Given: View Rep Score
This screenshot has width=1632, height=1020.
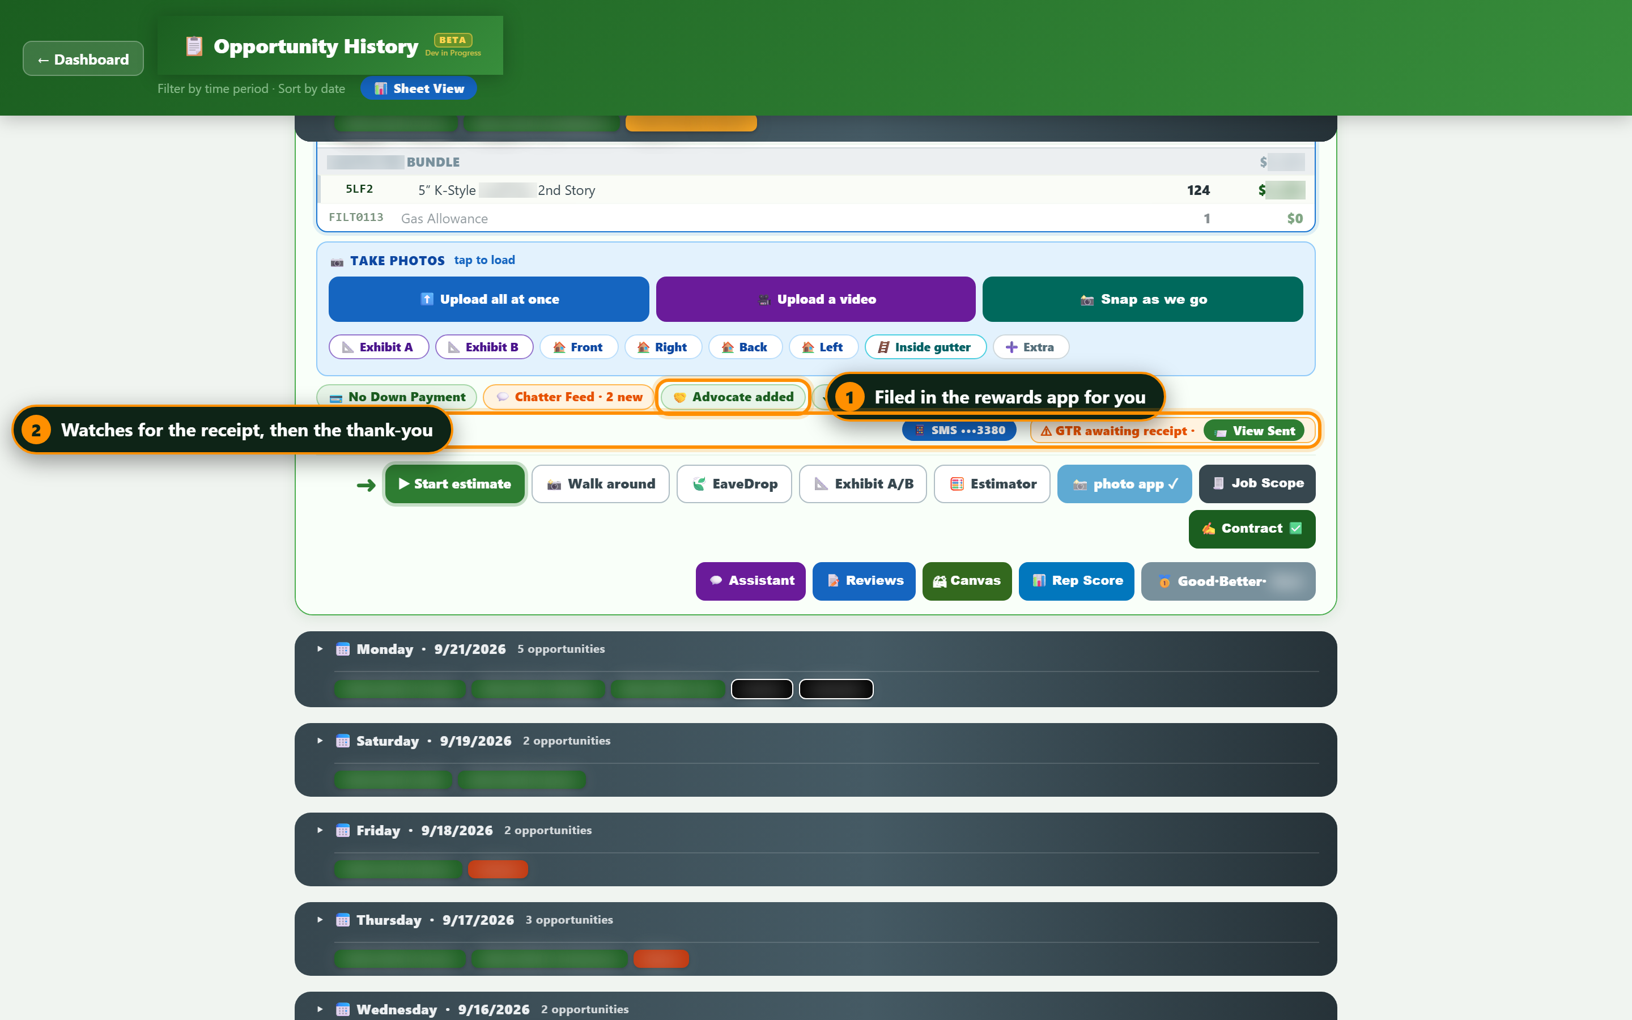Looking at the screenshot, I should click(x=1076, y=581).
